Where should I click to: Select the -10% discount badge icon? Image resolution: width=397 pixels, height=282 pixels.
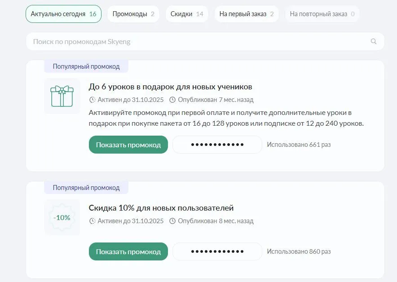(x=62, y=217)
